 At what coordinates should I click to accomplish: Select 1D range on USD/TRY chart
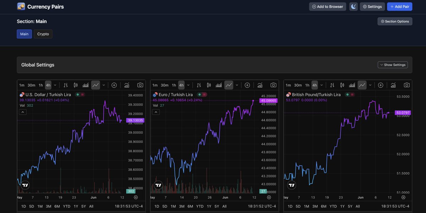(x=23, y=206)
